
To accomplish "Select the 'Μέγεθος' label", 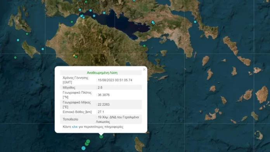I will tap(69, 87).
